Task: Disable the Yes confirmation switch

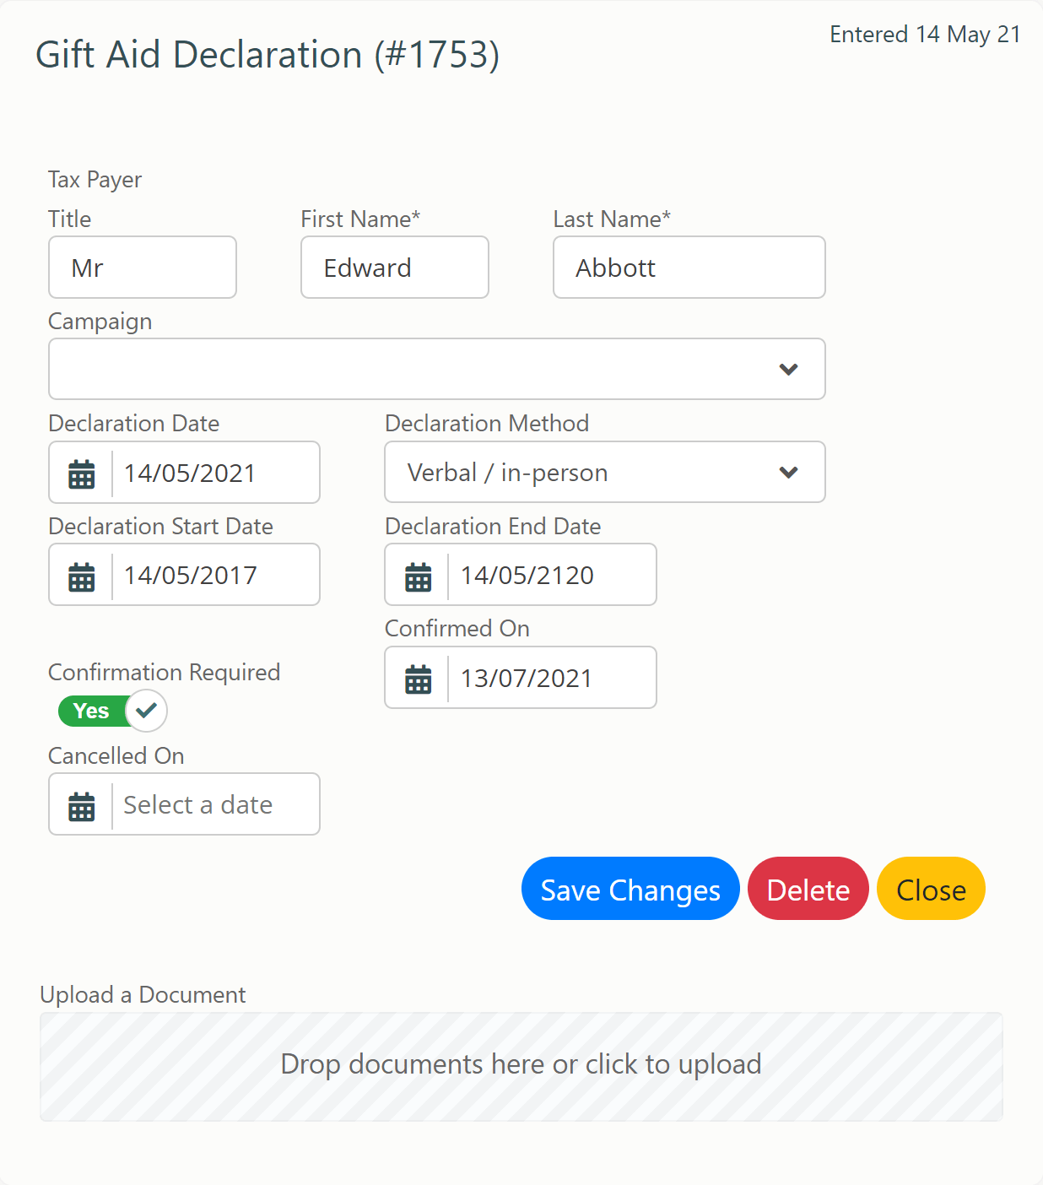Action: point(111,711)
